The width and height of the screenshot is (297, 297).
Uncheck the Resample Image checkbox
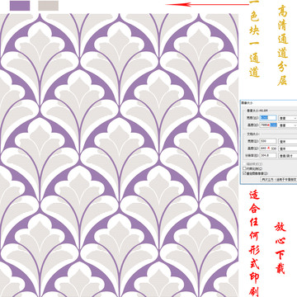click(x=244, y=173)
